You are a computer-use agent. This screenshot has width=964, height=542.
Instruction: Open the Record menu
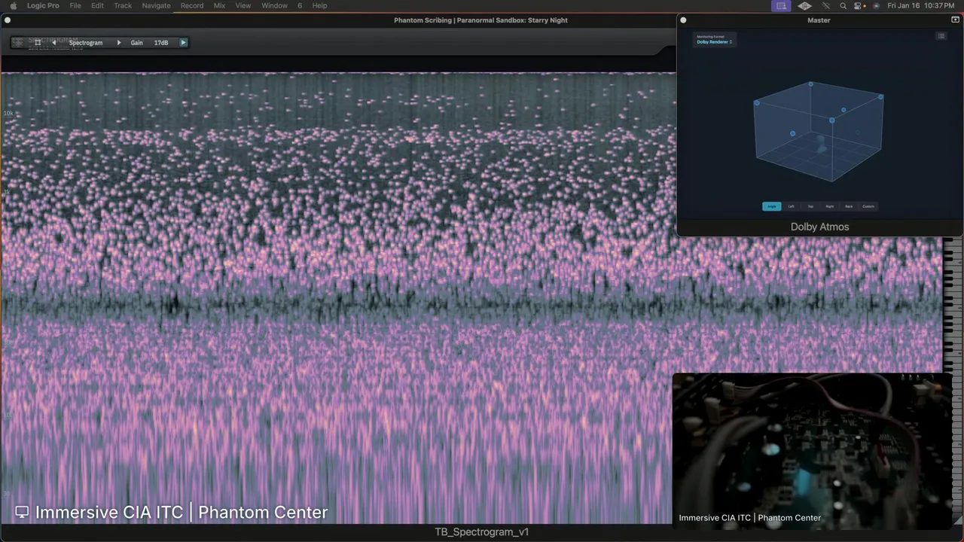pyautogui.click(x=192, y=5)
